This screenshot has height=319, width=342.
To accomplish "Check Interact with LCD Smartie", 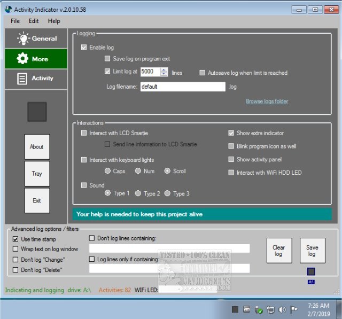I will pos(84,133).
